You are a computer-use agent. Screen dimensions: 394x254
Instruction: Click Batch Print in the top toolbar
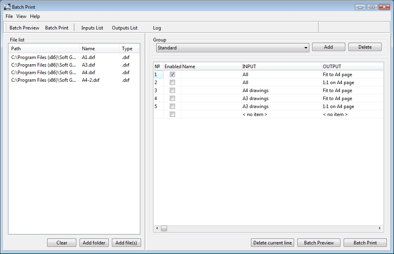57,28
